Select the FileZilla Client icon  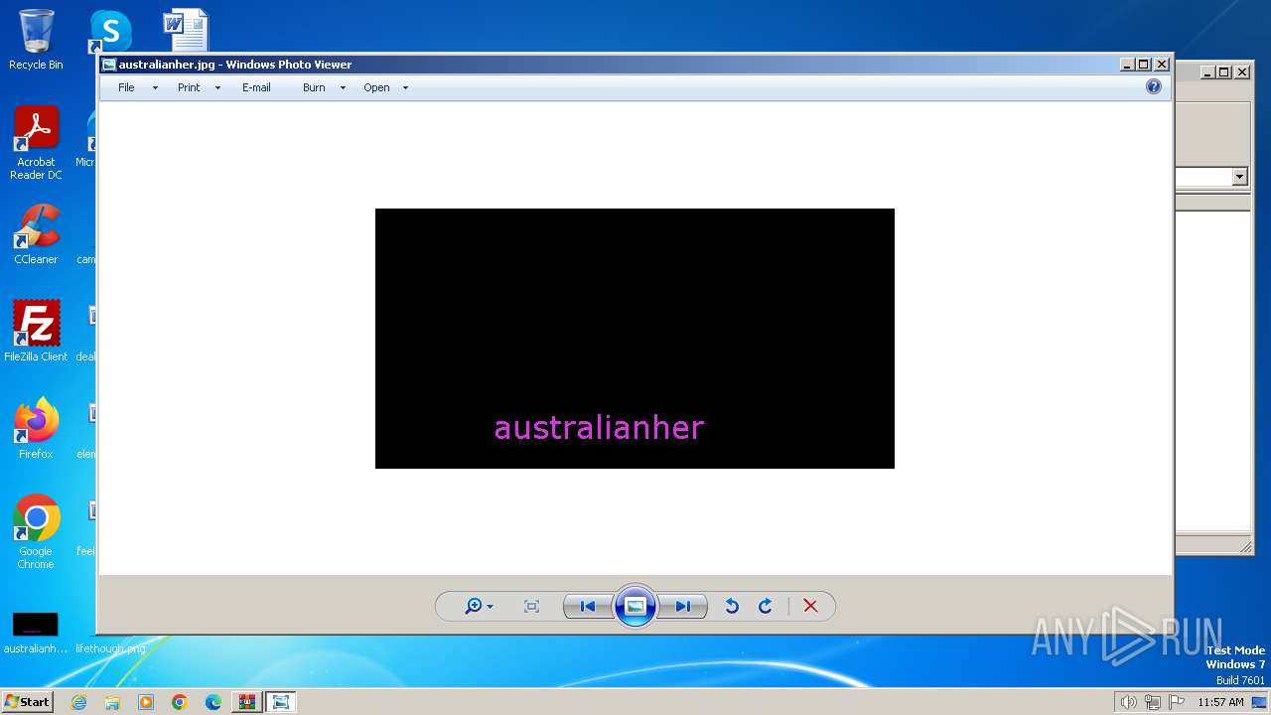pyautogui.click(x=36, y=331)
